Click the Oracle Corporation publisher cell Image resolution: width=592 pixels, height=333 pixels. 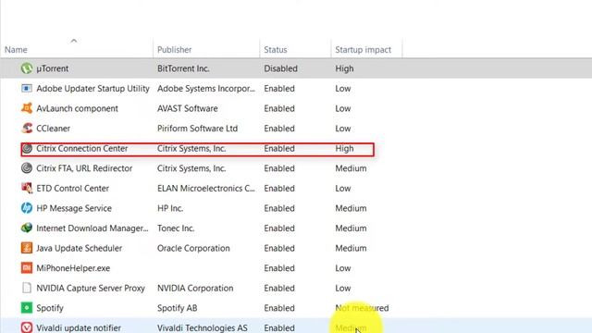[x=193, y=248]
